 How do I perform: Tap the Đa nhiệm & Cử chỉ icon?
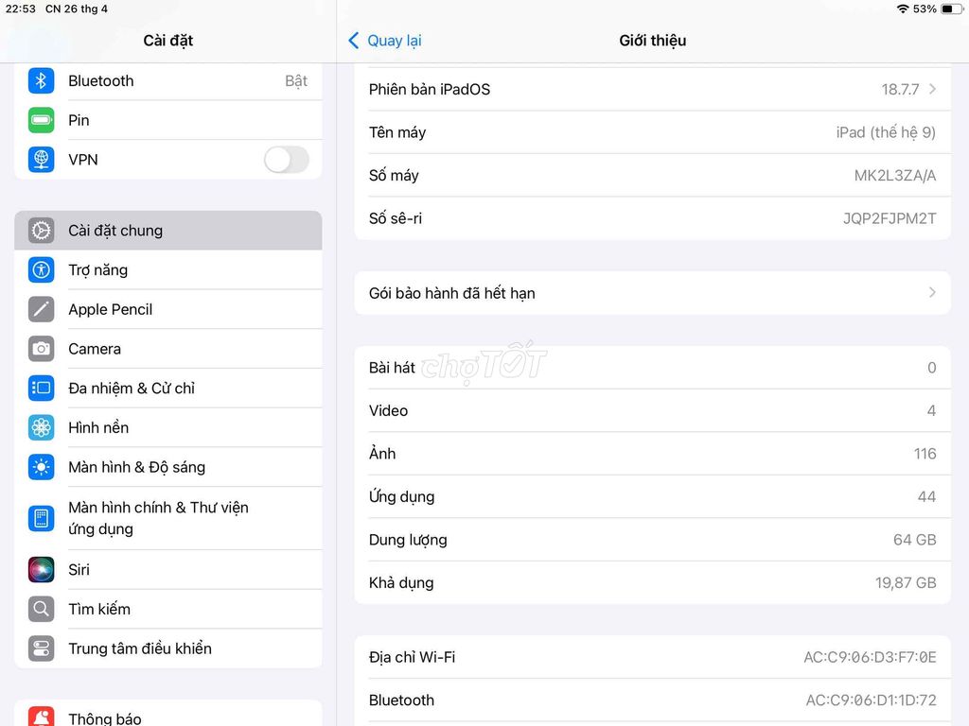pyautogui.click(x=41, y=389)
